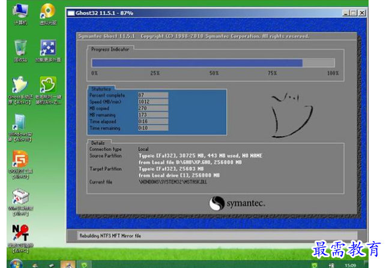Click the Symantec logo in the Ghost window

(237, 203)
